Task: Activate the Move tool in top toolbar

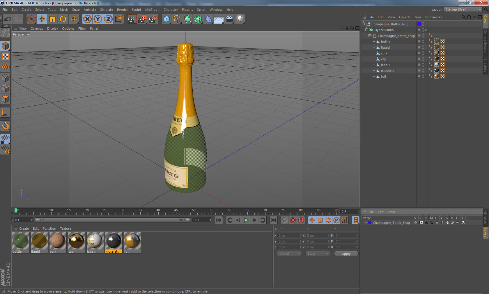Action: [x=42, y=19]
